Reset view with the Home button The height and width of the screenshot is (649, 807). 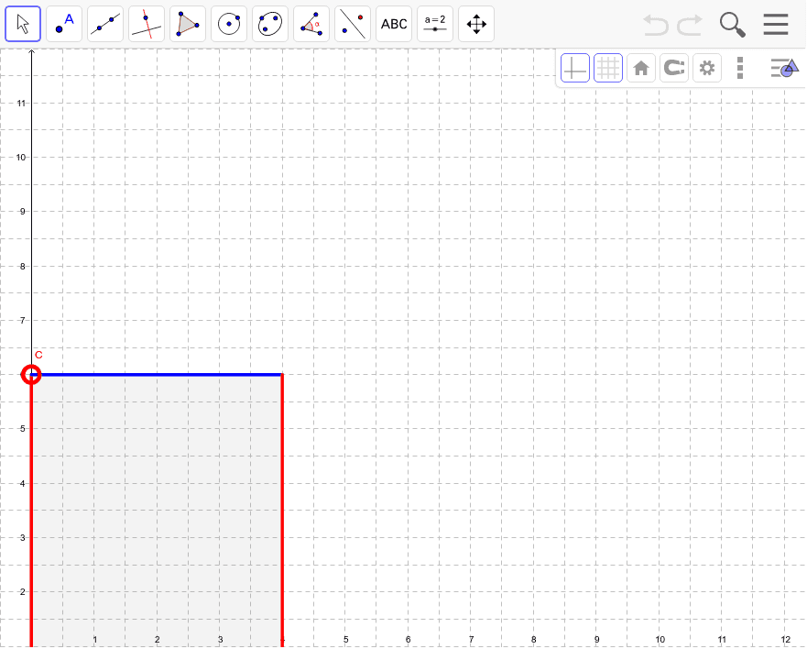pos(641,68)
